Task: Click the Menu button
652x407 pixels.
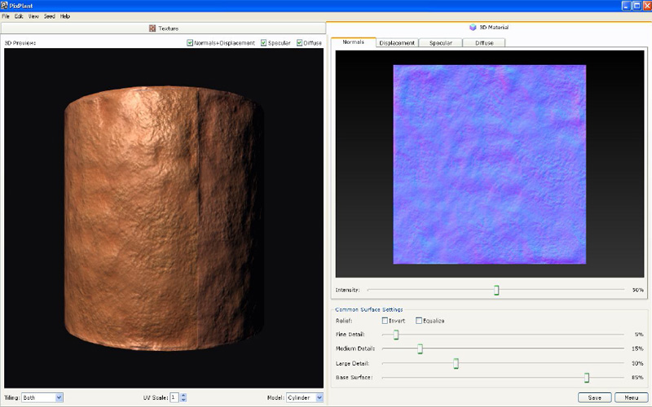Action: [x=631, y=397]
